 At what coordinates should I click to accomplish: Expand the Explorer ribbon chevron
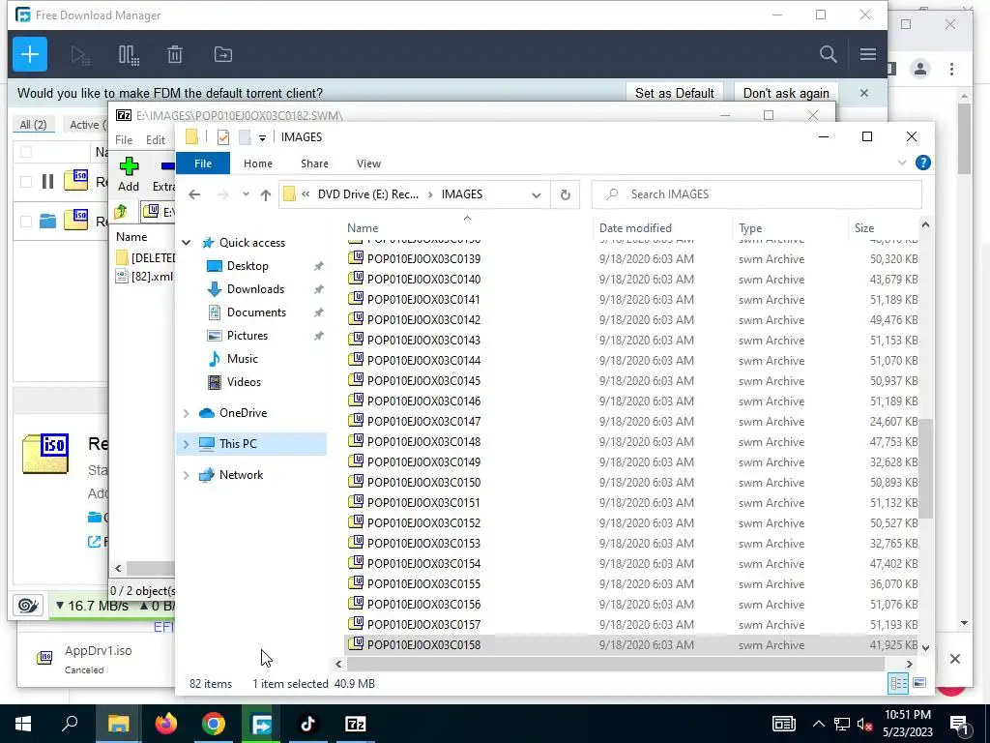902,163
